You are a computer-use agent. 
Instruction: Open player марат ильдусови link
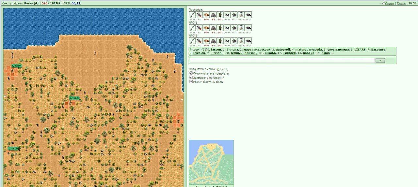257,50
